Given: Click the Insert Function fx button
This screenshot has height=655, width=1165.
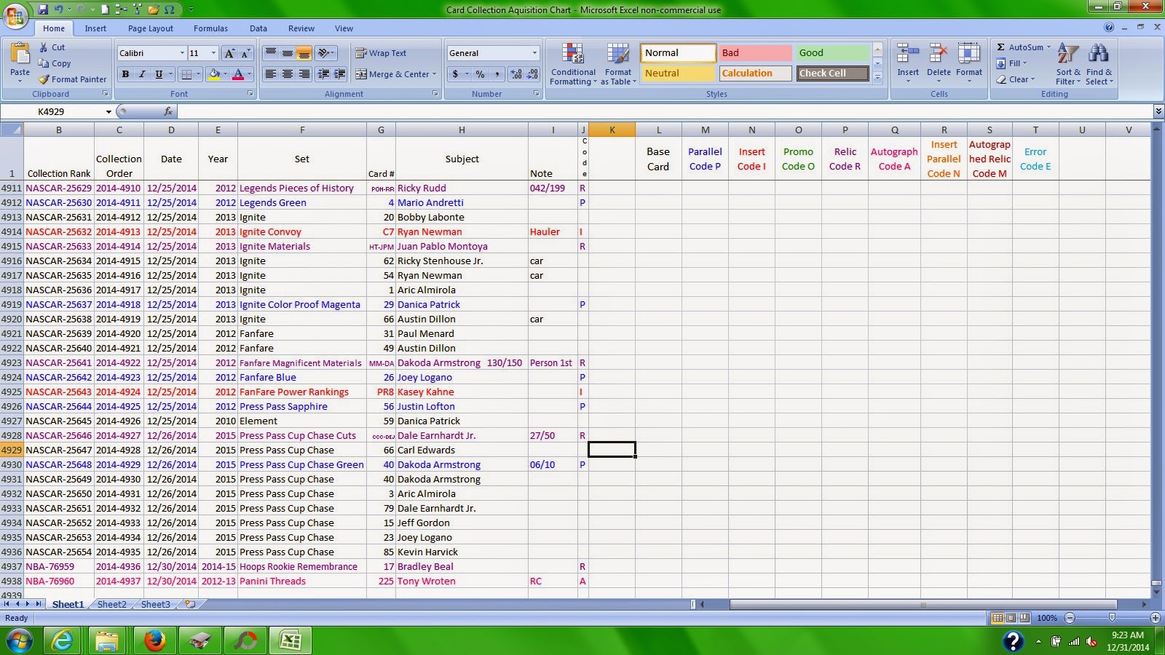Looking at the screenshot, I should click(168, 111).
